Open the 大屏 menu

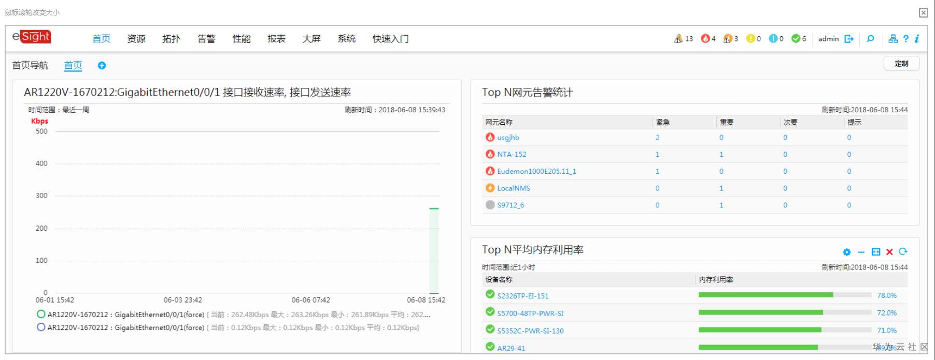pos(311,39)
